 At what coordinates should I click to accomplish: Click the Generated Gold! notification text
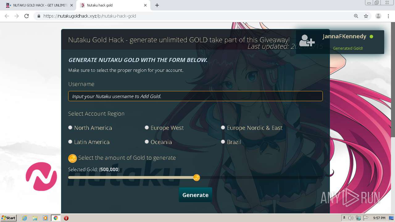pos(348,48)
